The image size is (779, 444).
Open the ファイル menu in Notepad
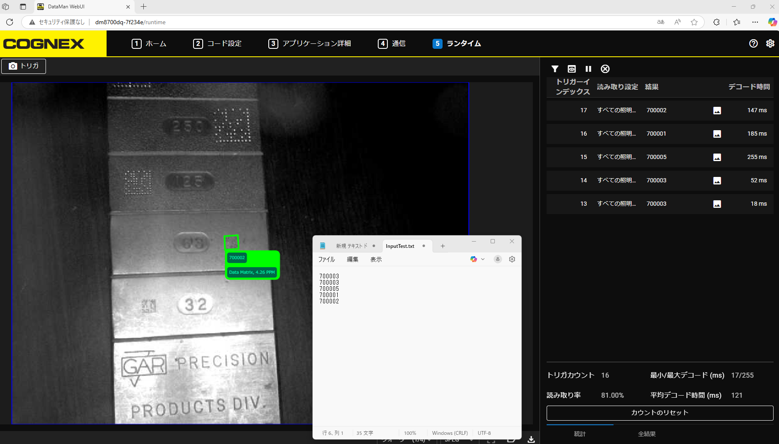click(326, 259)
